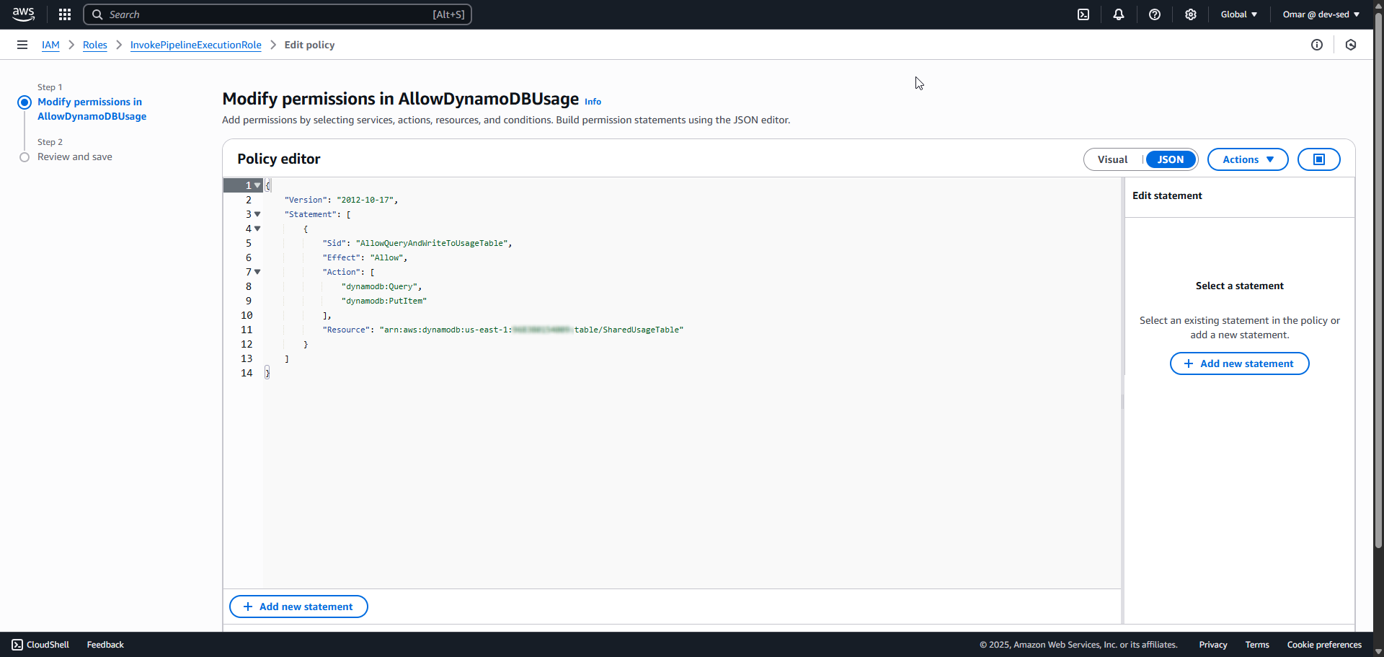Add new statement from the right panel

tap(1239, 363)
